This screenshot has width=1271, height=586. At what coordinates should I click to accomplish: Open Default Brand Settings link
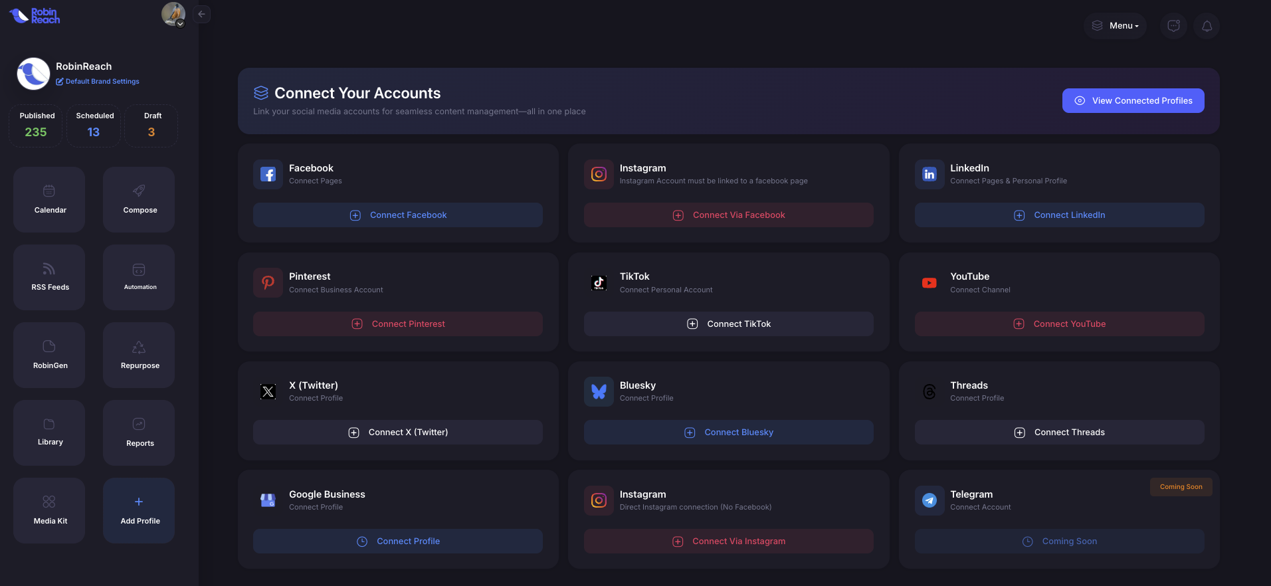pyautogui.click(x=98, y=81)
